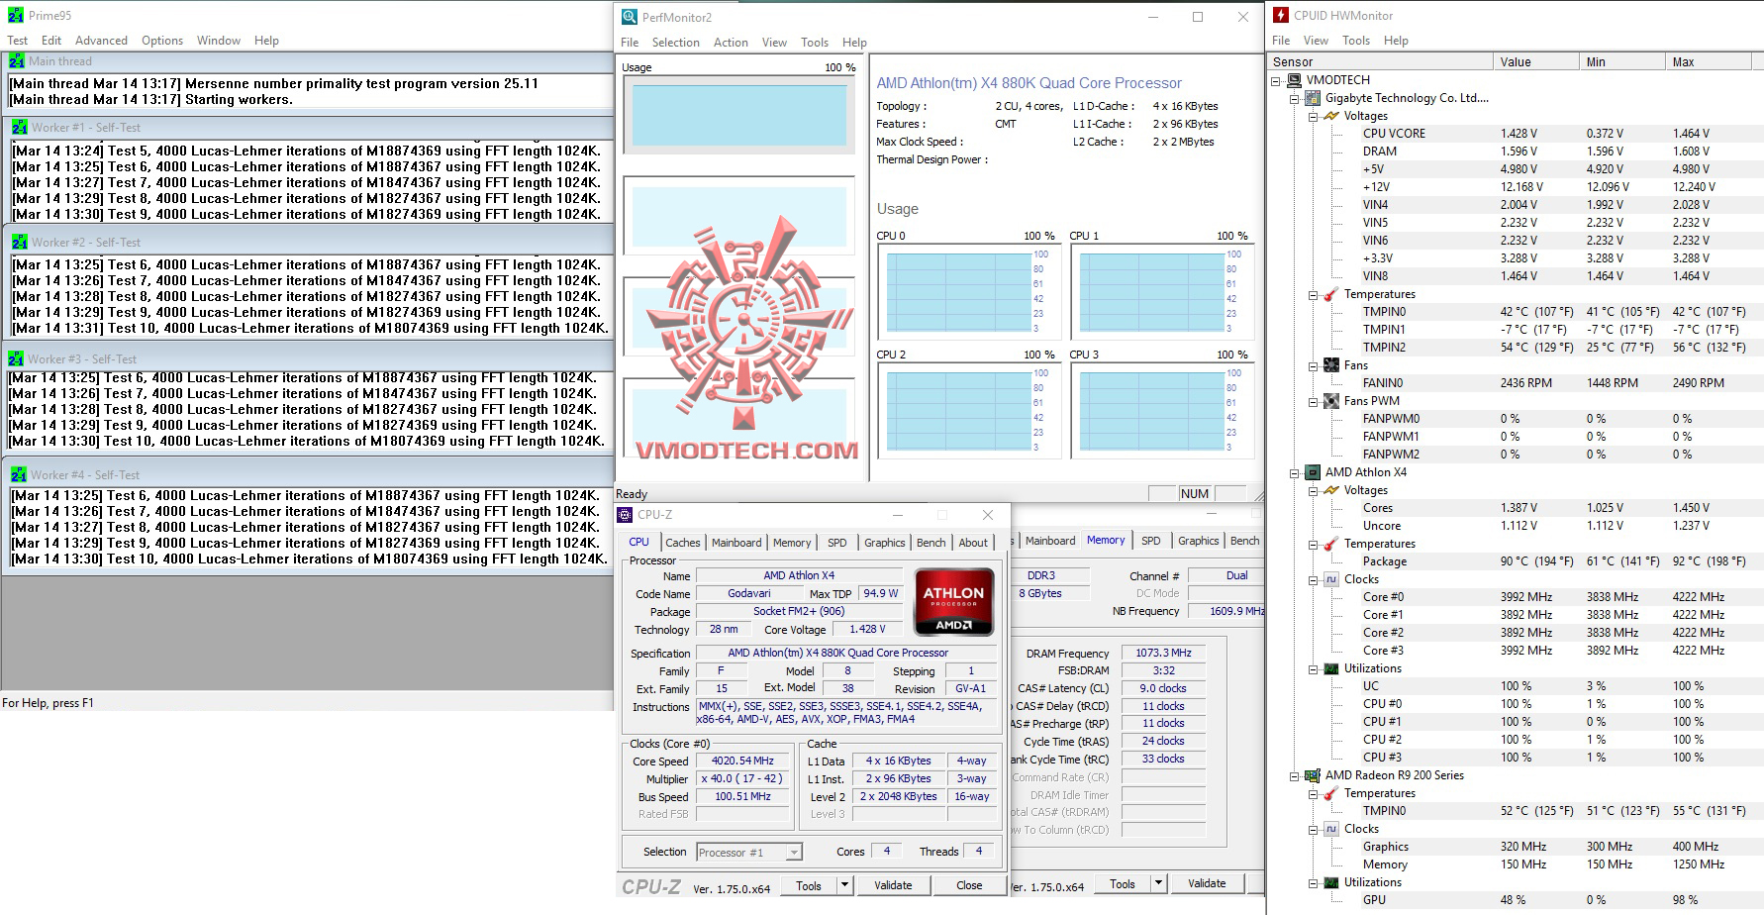Click the Fans icon in HWMonitor tree
1764x915 pixels.
click(1331, 365)
